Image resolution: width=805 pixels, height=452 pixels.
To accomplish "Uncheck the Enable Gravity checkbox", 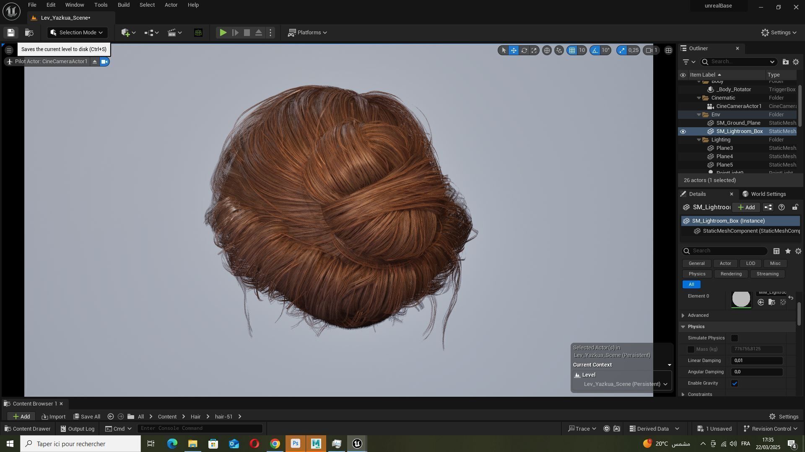I will (x=734, y=384).
